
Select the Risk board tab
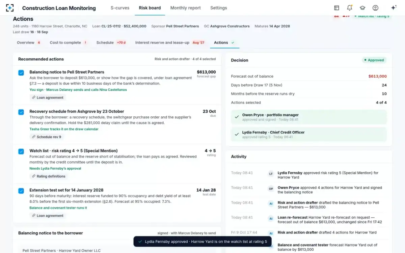150,8
